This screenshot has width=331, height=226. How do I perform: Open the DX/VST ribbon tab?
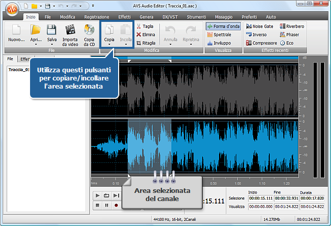[170, 17]
